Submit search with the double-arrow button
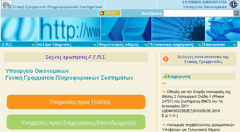Screen dimensions: 240x132 click(236, 13)
